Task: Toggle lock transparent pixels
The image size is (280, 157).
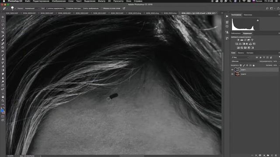Action: pos(241,65)
